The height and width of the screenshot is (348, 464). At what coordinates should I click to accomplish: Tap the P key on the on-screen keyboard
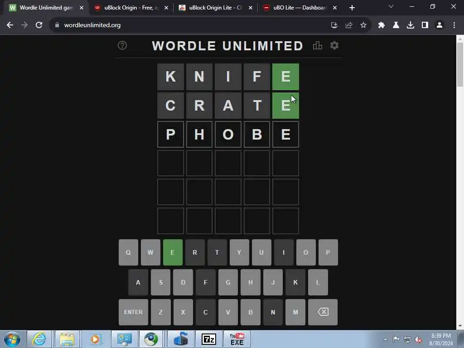coord(328,252)
